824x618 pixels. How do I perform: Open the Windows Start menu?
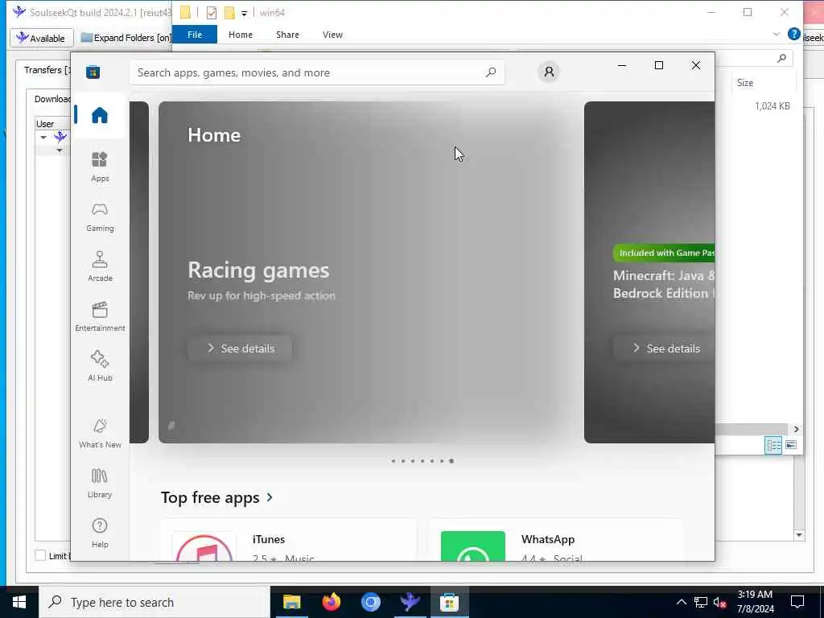pos(19,602)
